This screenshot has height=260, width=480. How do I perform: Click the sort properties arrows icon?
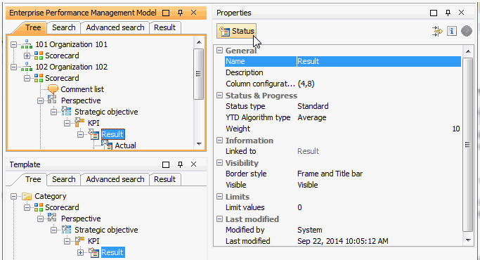437,31
